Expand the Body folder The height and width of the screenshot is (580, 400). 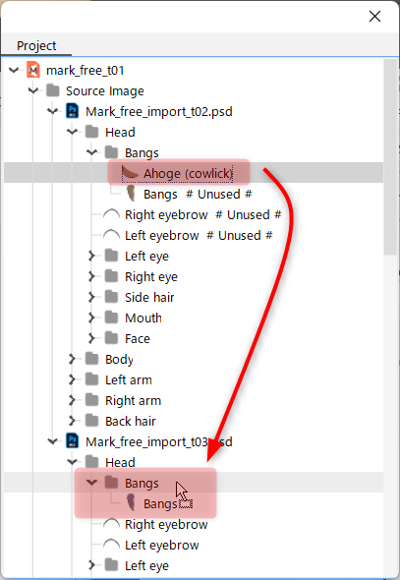(x=72, y=359)
